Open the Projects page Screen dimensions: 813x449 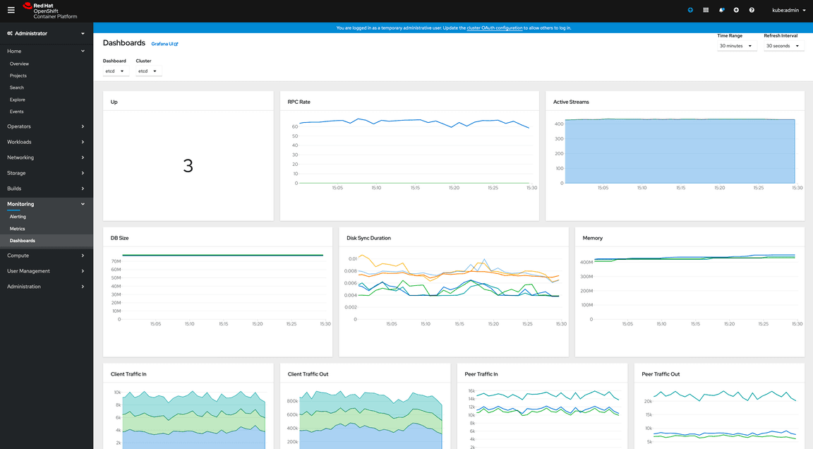(18, 76)
